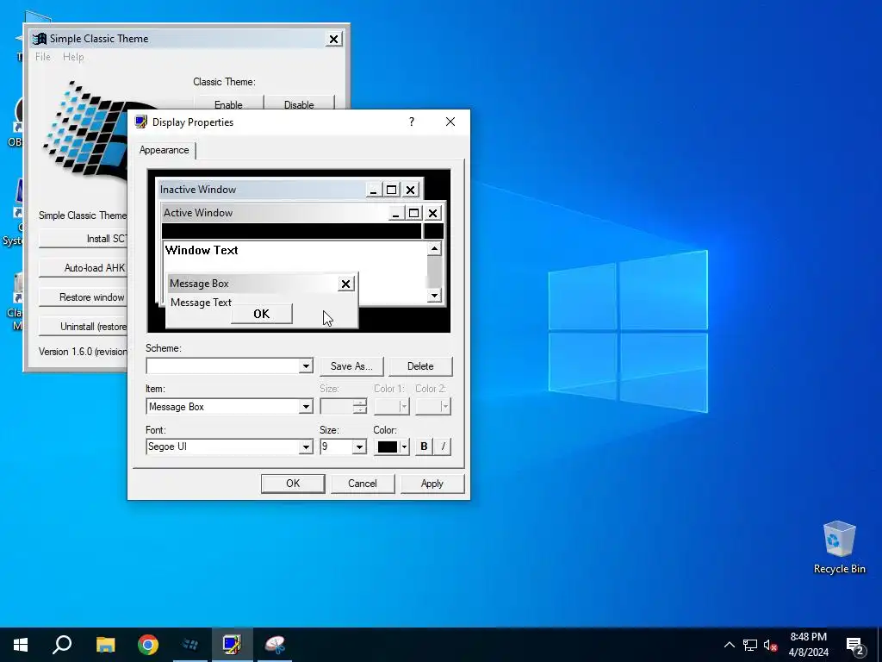Screen dimensions: 882x662
Task: Expand the Scheme dropdown
Action: pyautogui.click(x=306, y=365)
